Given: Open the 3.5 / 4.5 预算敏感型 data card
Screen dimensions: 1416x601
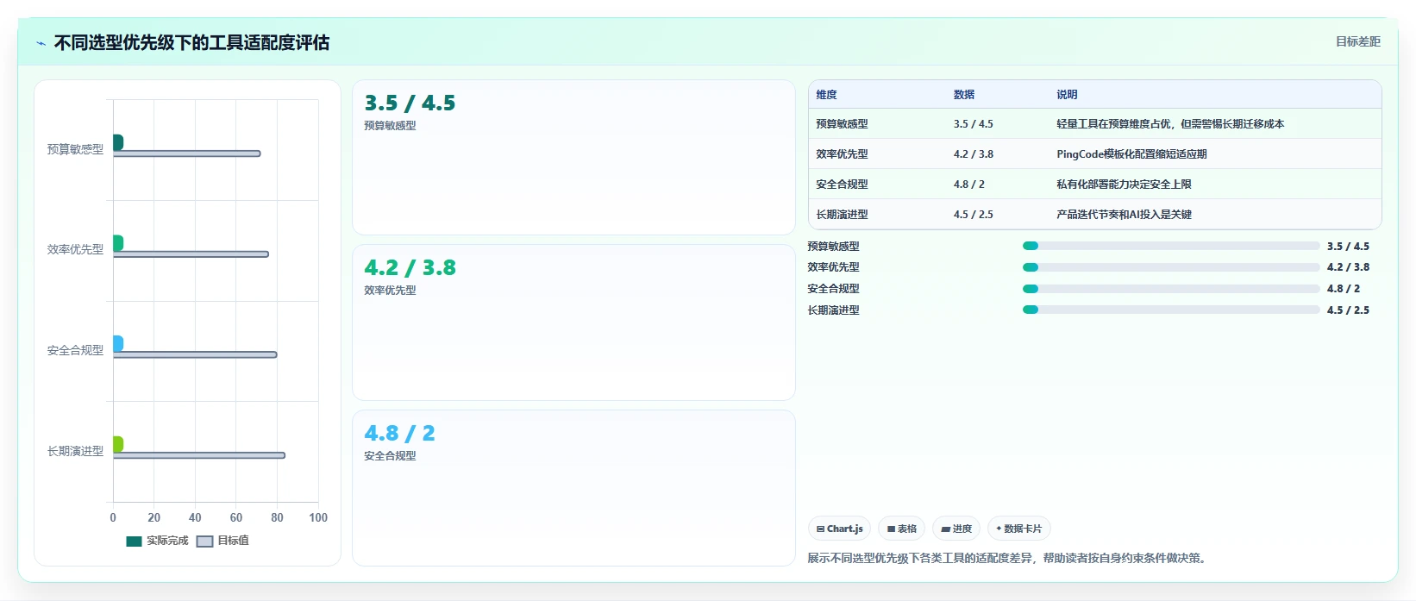Looking at the screenshot, I should pyautogui.click(x=573, y=158).
